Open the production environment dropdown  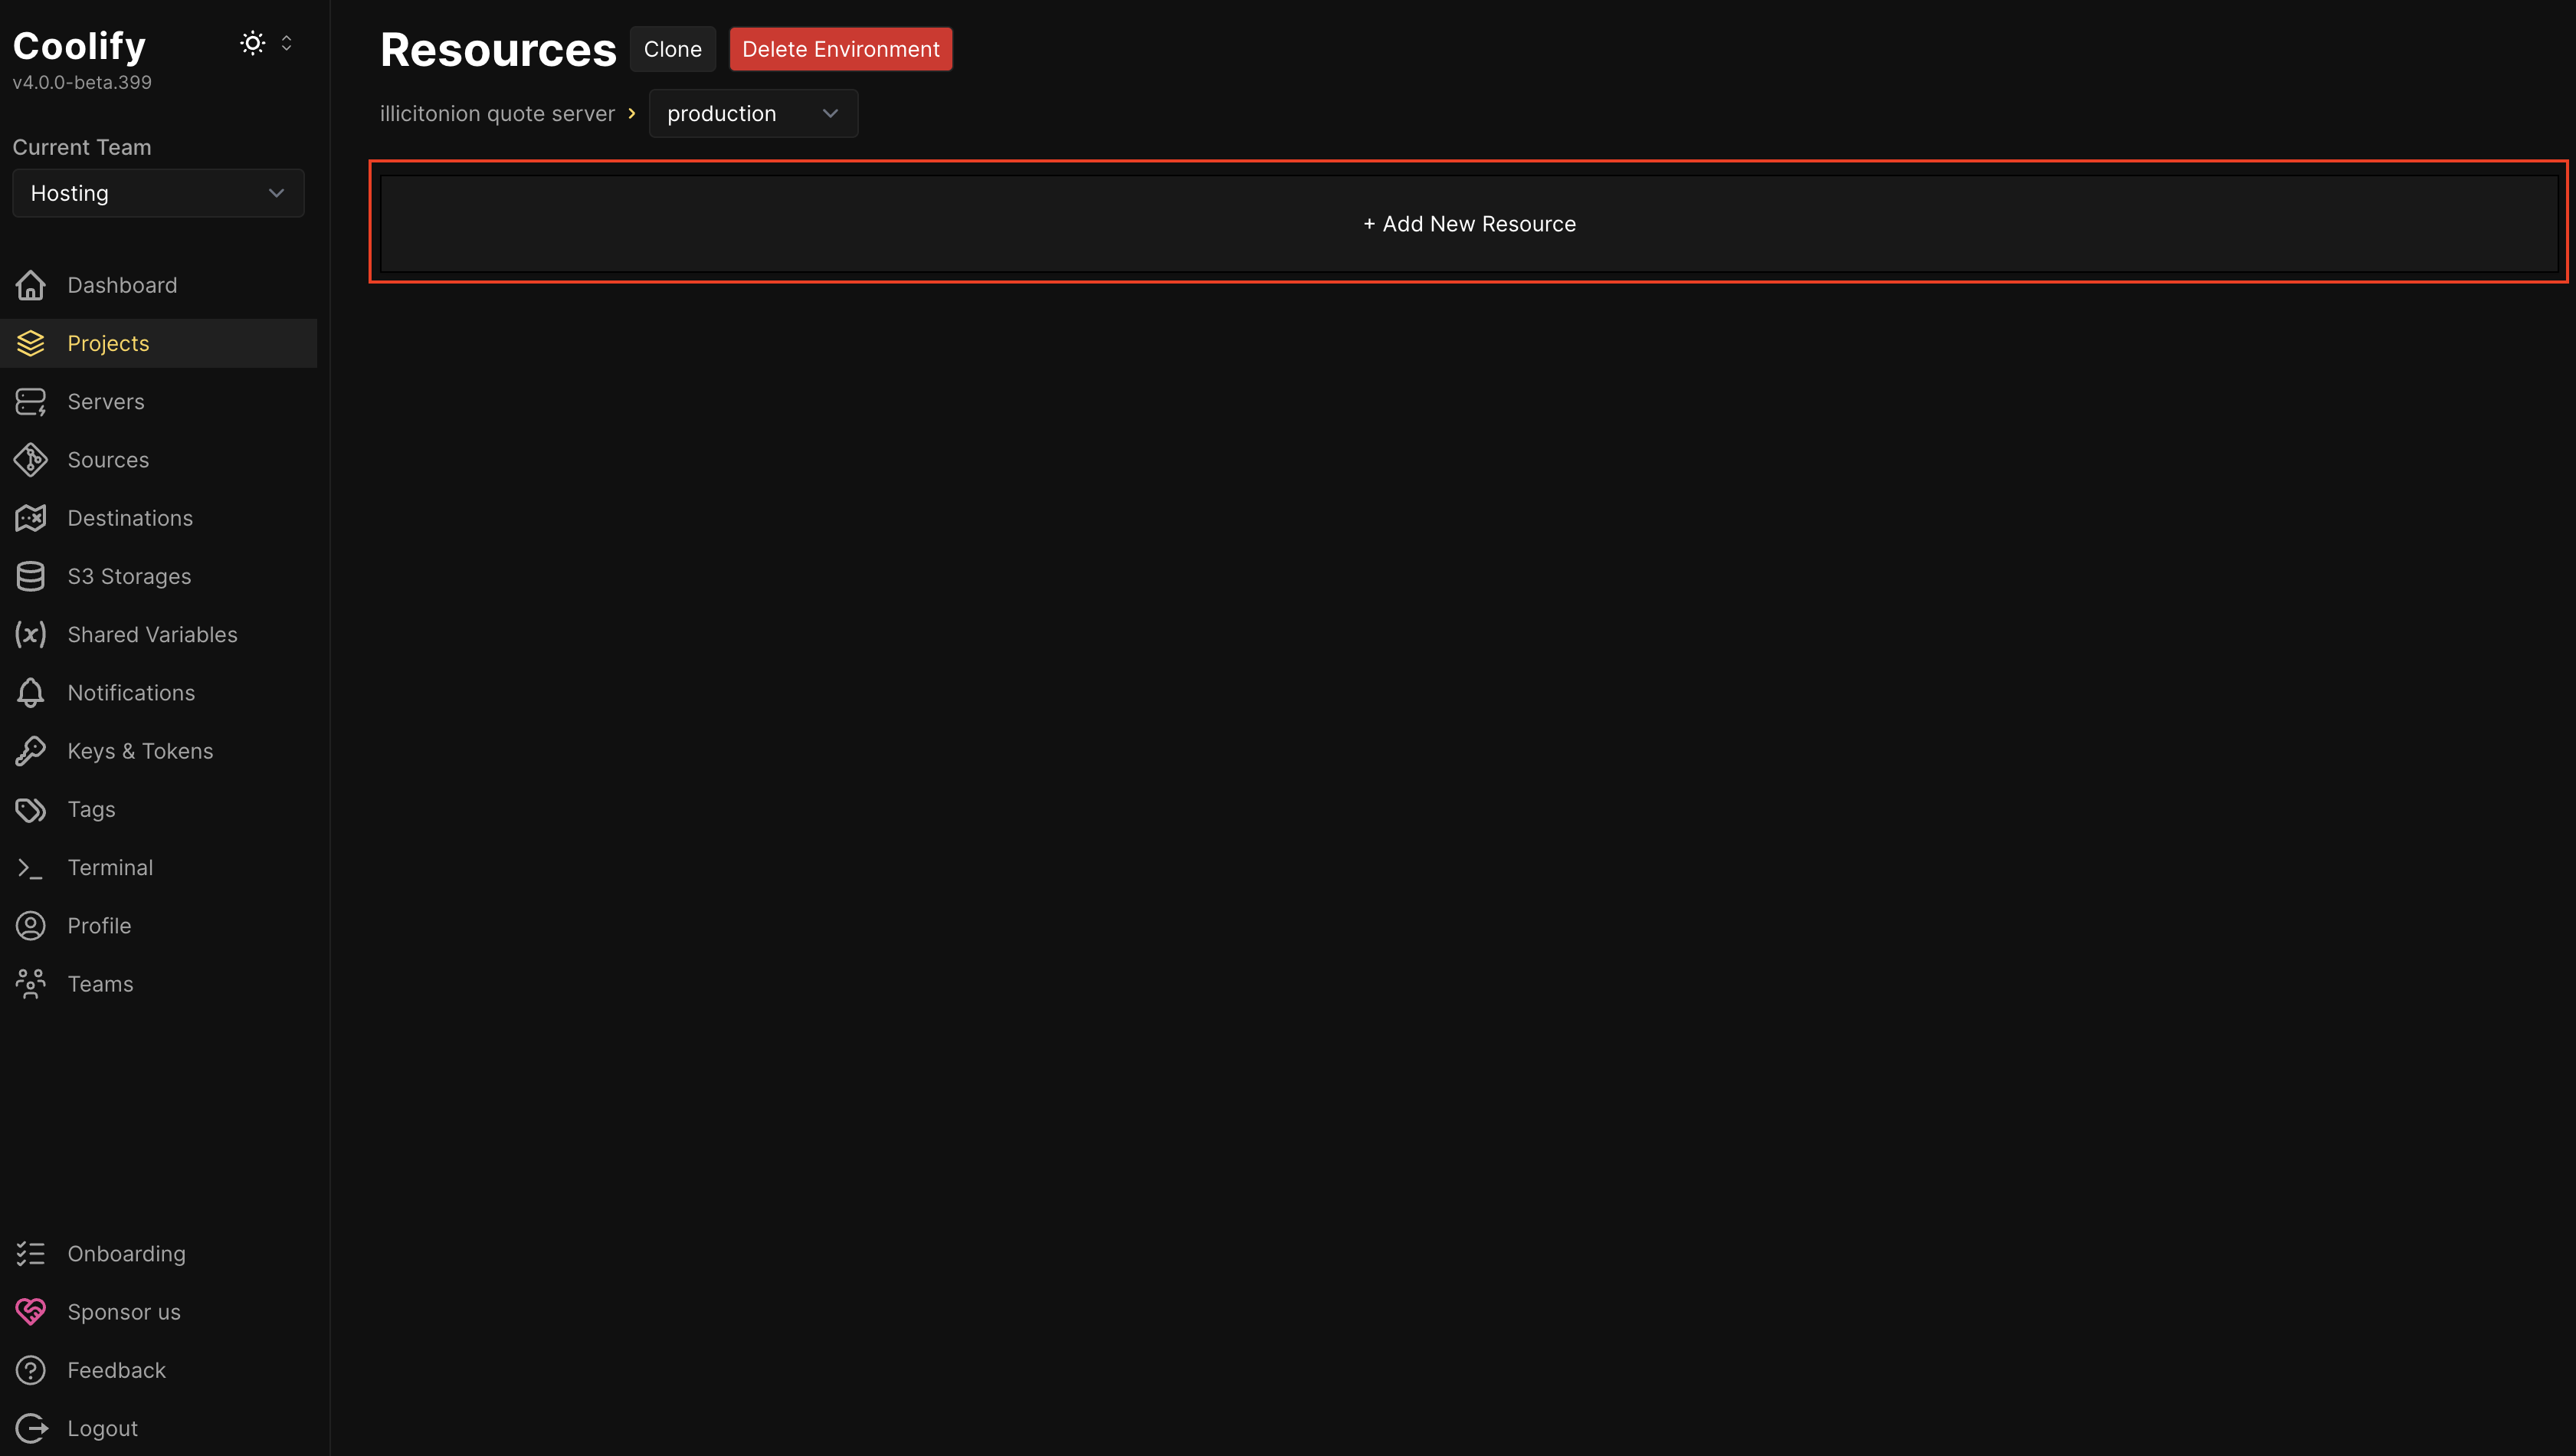point(752,113)
